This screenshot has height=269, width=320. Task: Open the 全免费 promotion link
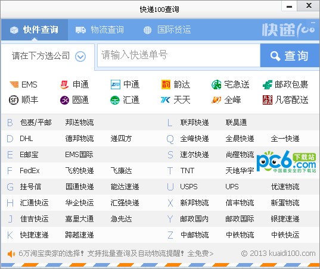tap(200, 254)
